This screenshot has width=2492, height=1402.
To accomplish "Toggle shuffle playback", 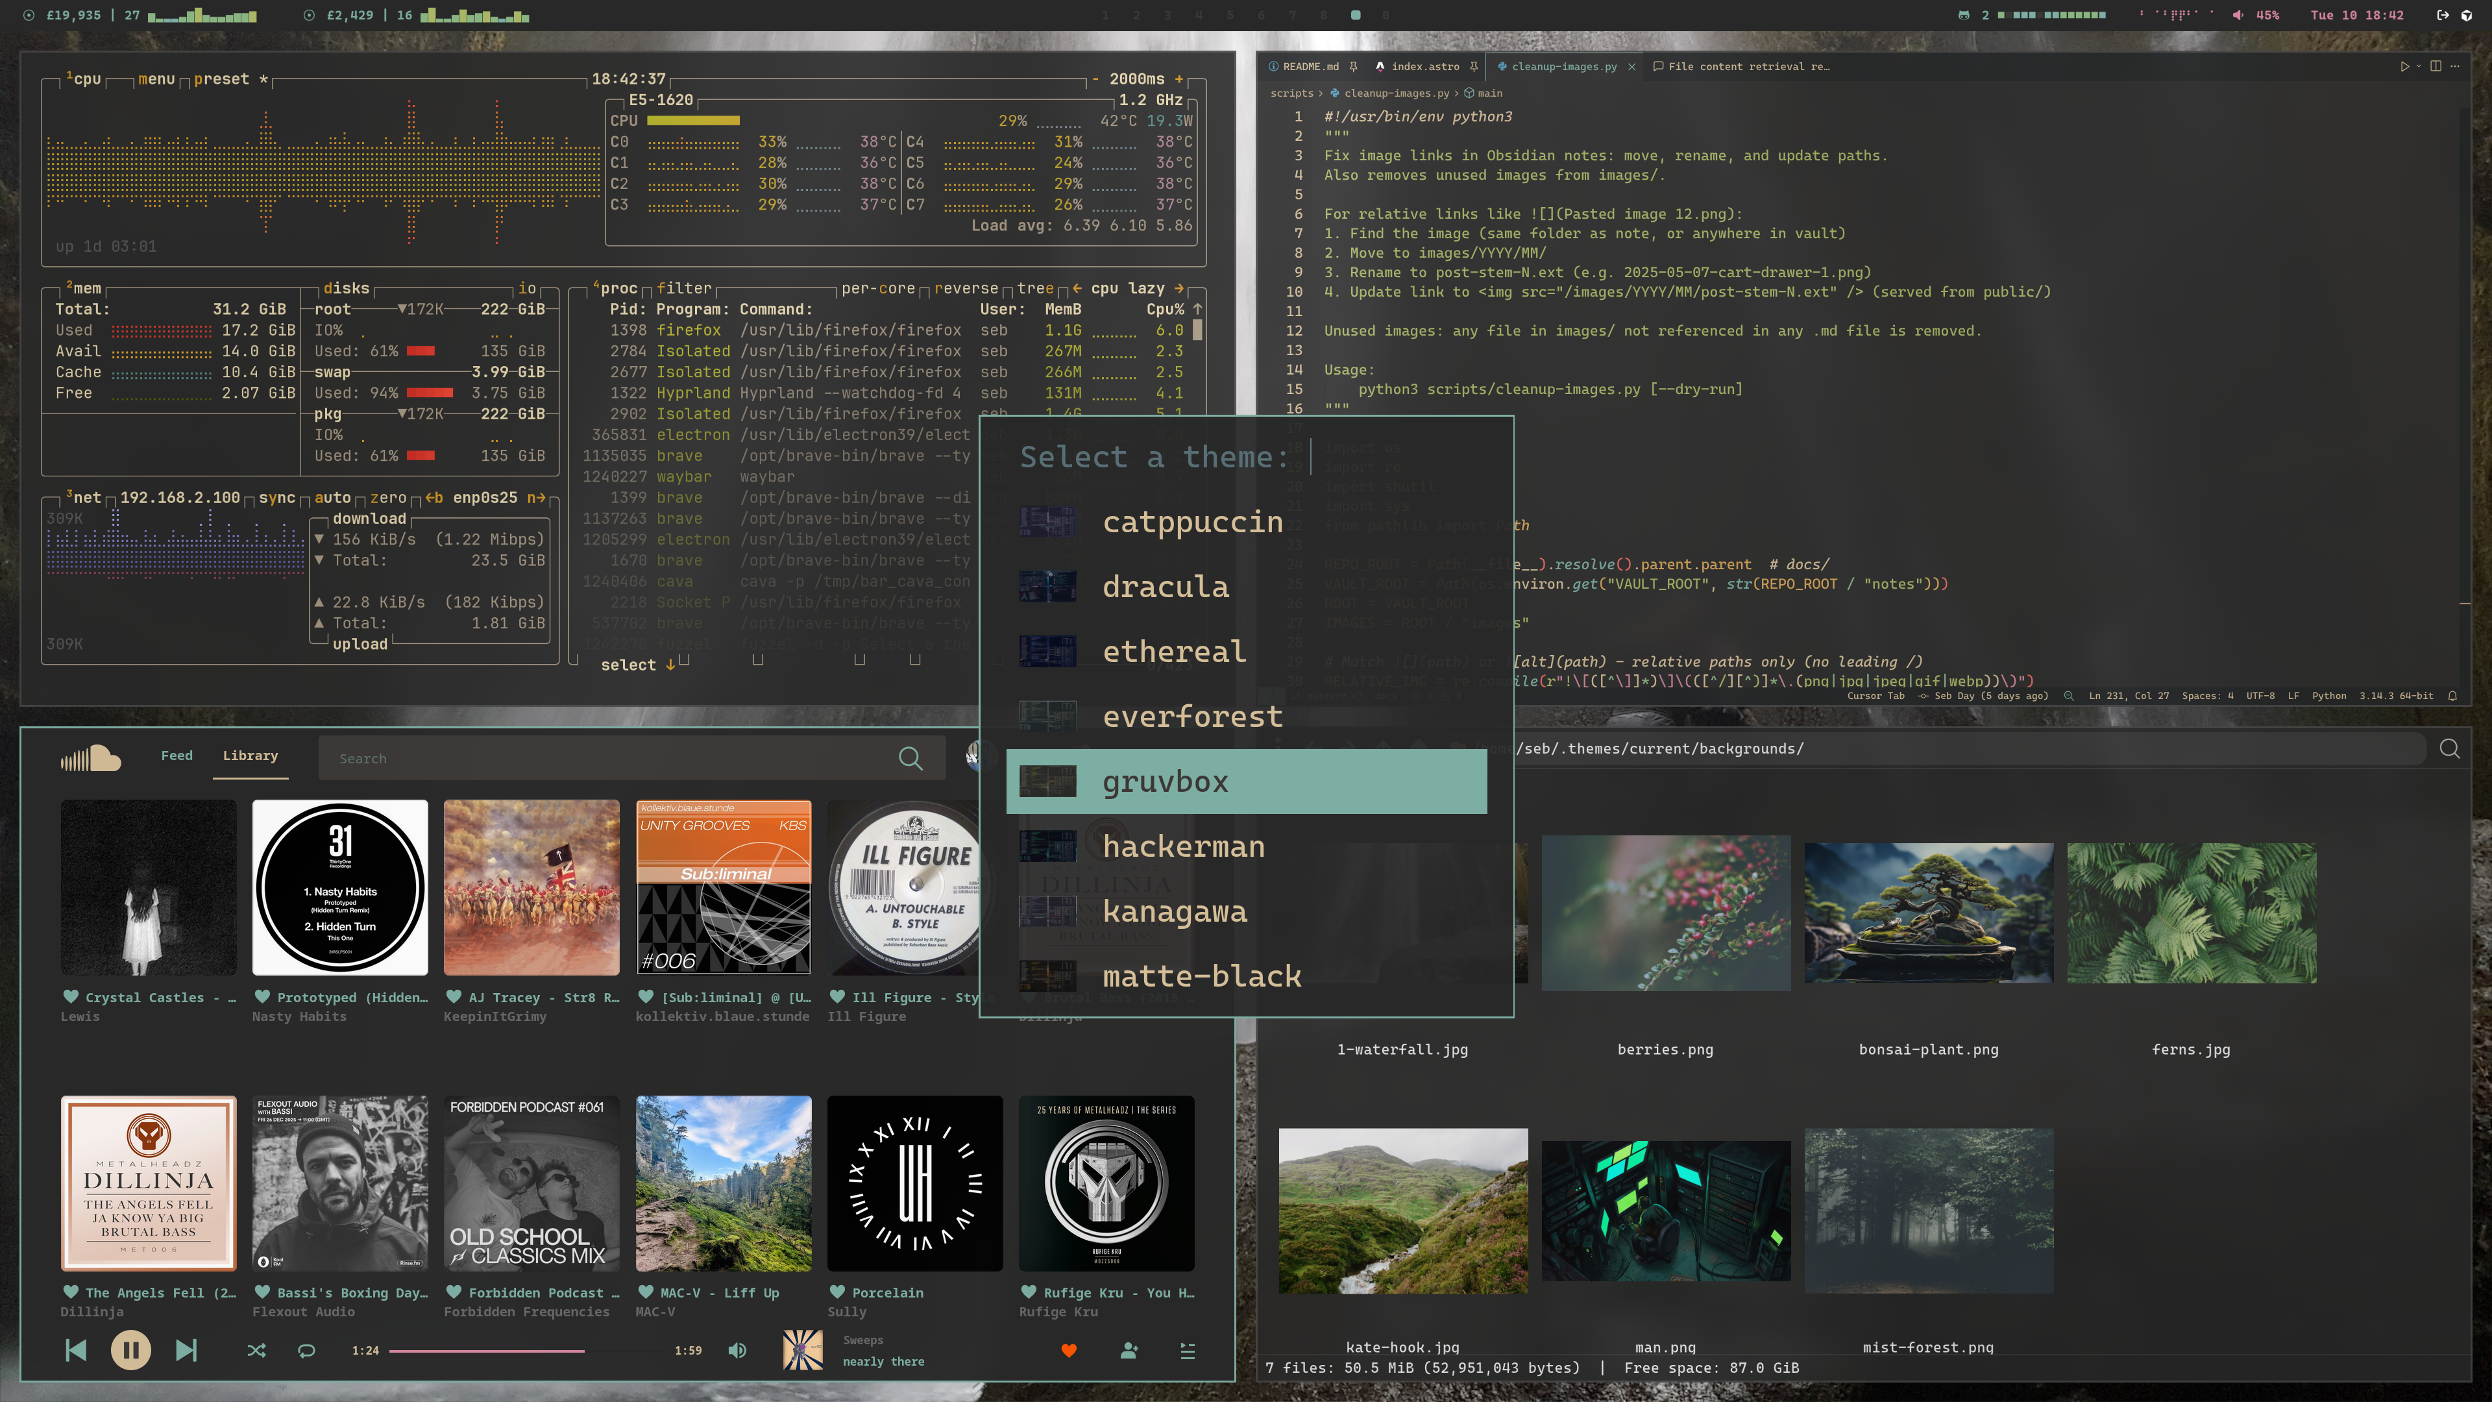I will coord(256,1351).
